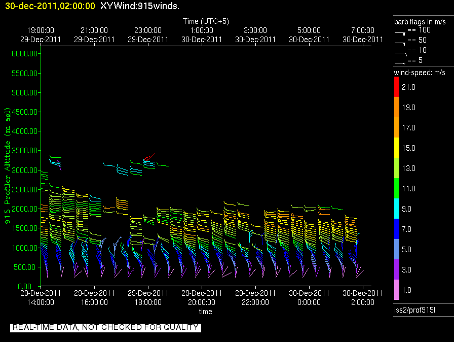The width and height of the screenshot is (454, 342).
Task: Click the yellow 30-dec-2011,02:00:00 timestamp
Action: tap(48, 6)
